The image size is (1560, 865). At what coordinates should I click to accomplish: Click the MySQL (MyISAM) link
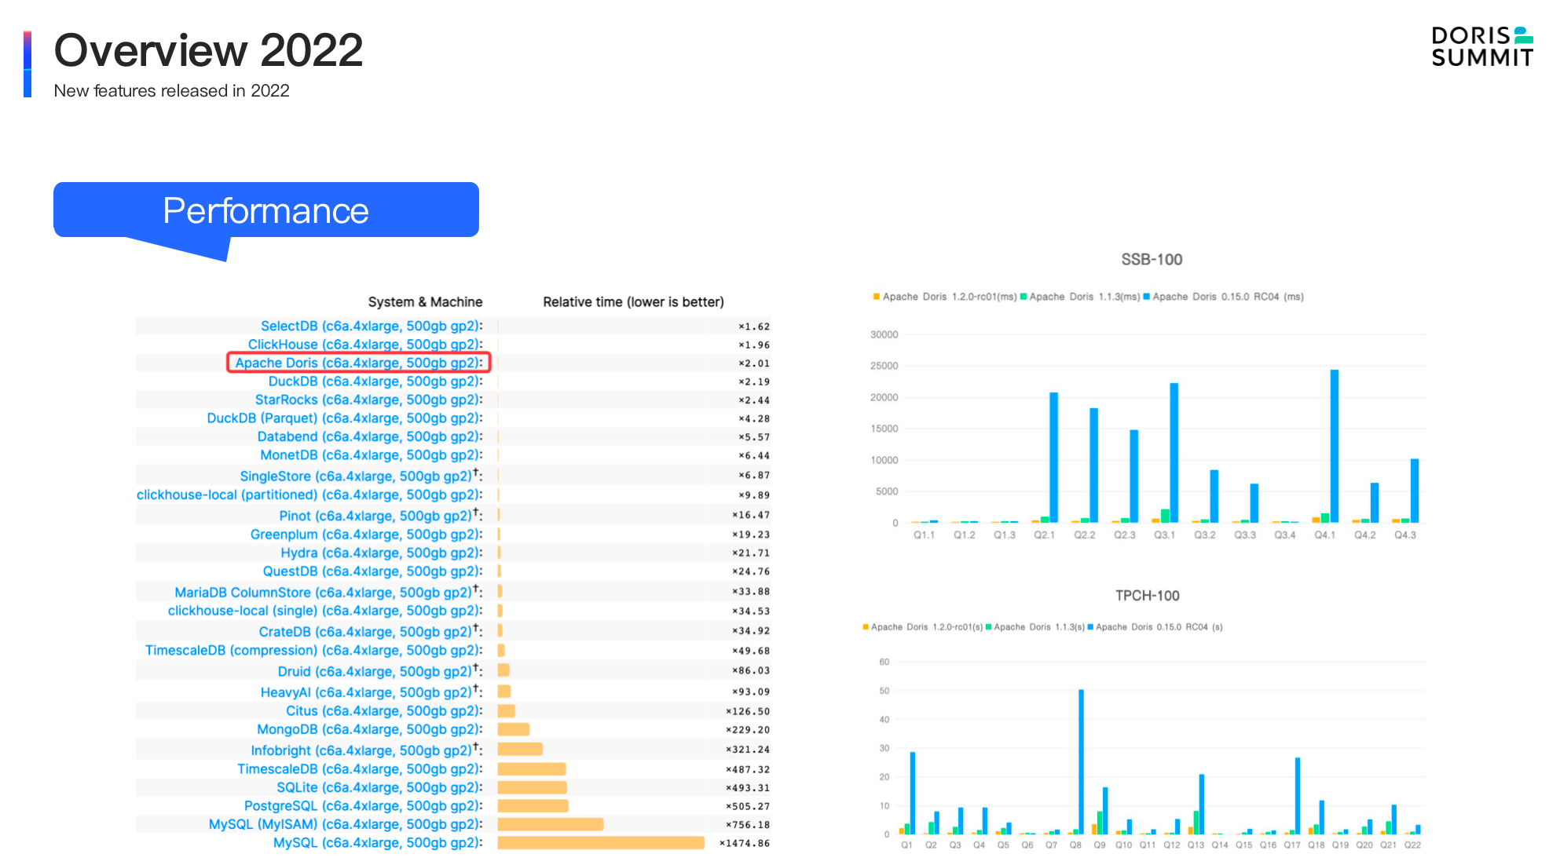tap(345, 824)
